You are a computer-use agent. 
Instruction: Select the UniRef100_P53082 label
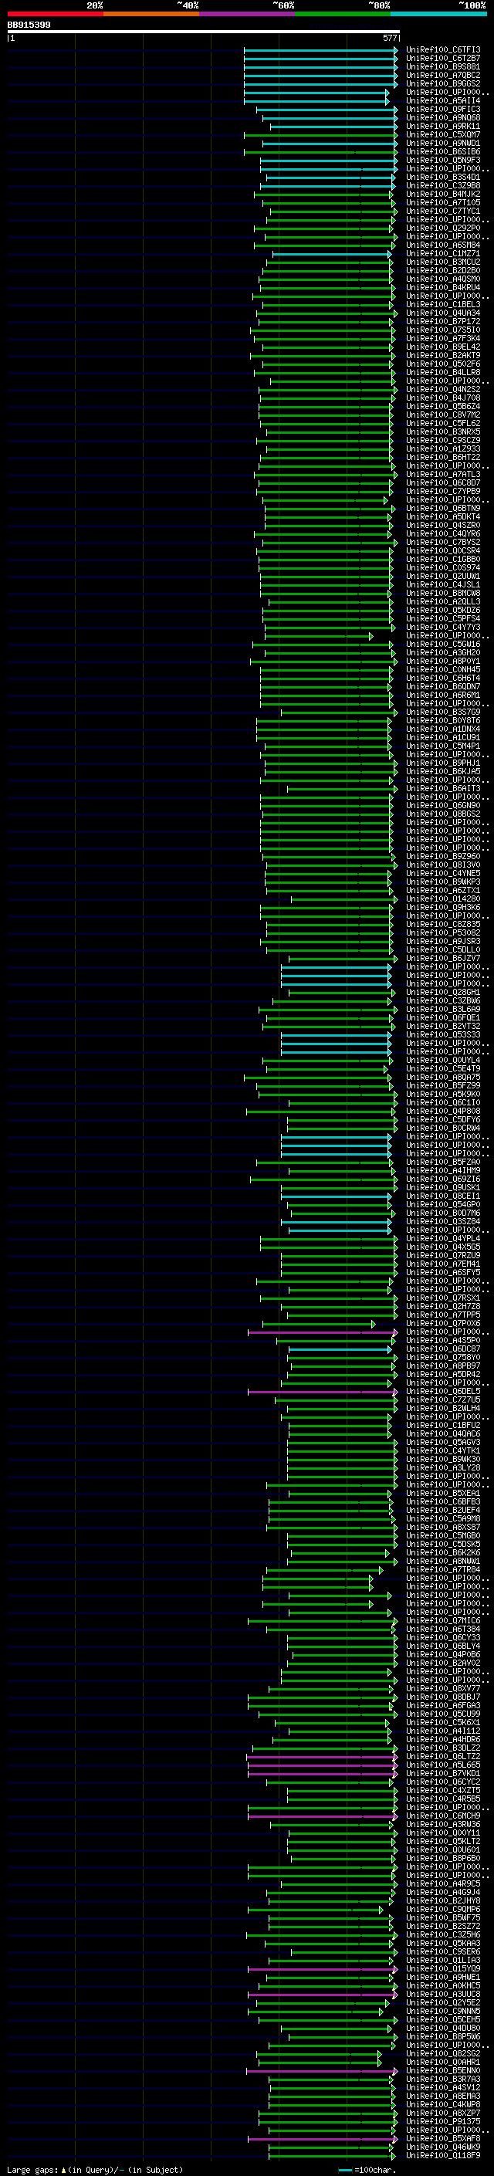point(443,932)
